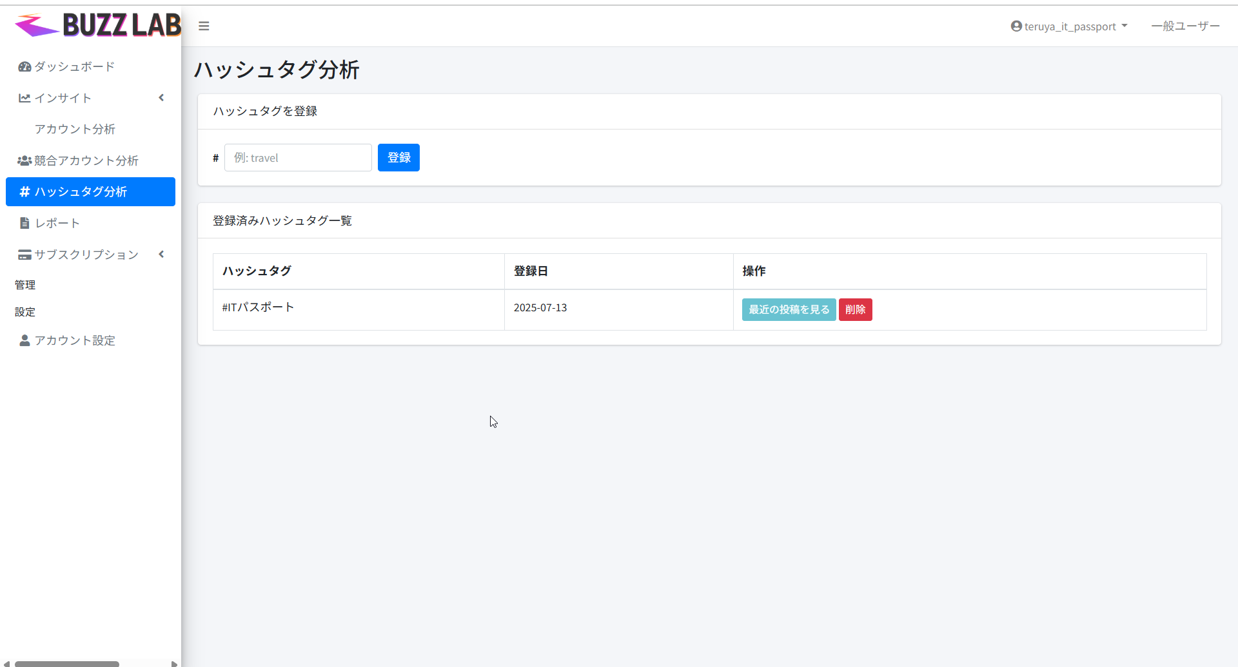Image resolution: width=1238 pixels, height=667 pixels.
Task: Toggle the sidebar hamburger menu icon
Action: (x=204, y=26)
